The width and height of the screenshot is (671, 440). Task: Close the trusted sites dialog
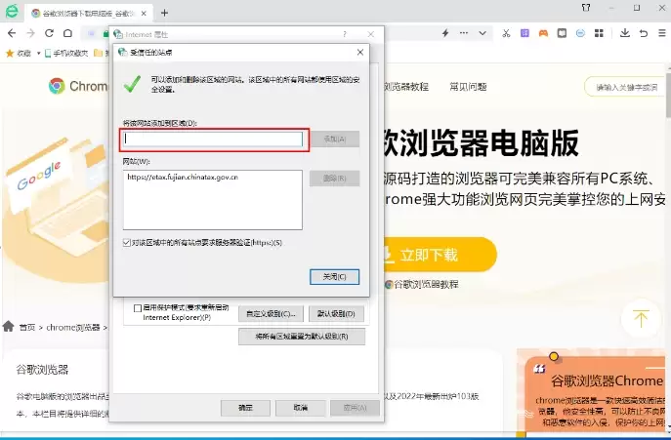coord(360,52)
